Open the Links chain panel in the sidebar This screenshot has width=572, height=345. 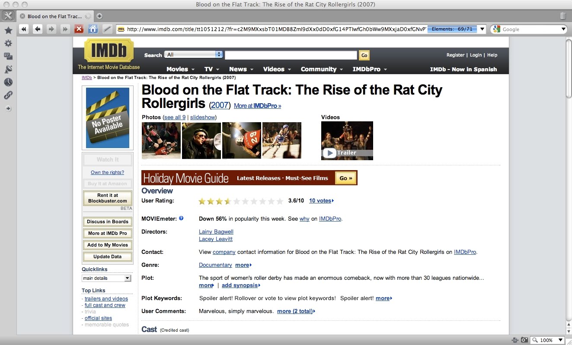tap(8, 95)
